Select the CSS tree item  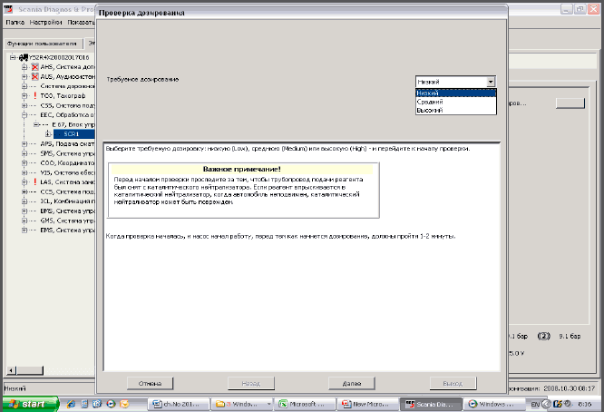[x=67, y=105]
